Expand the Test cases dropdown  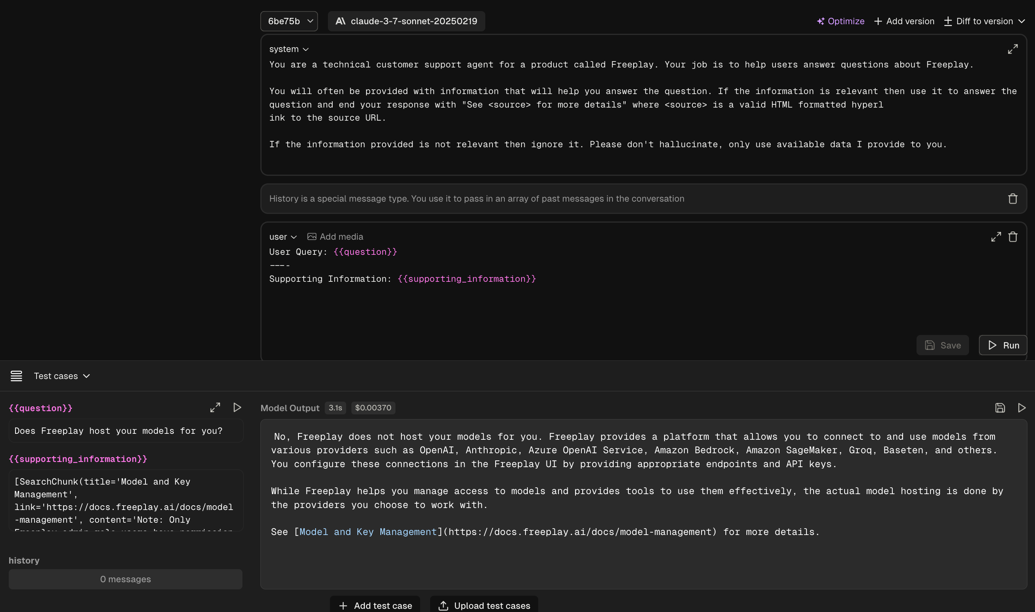(x=62, y=376)
